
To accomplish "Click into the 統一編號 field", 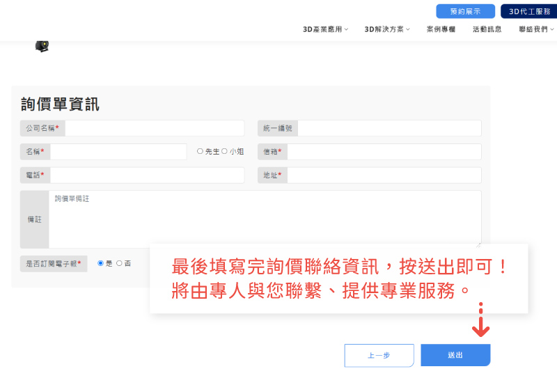I will pyautogui.click(x=389, y=128).
